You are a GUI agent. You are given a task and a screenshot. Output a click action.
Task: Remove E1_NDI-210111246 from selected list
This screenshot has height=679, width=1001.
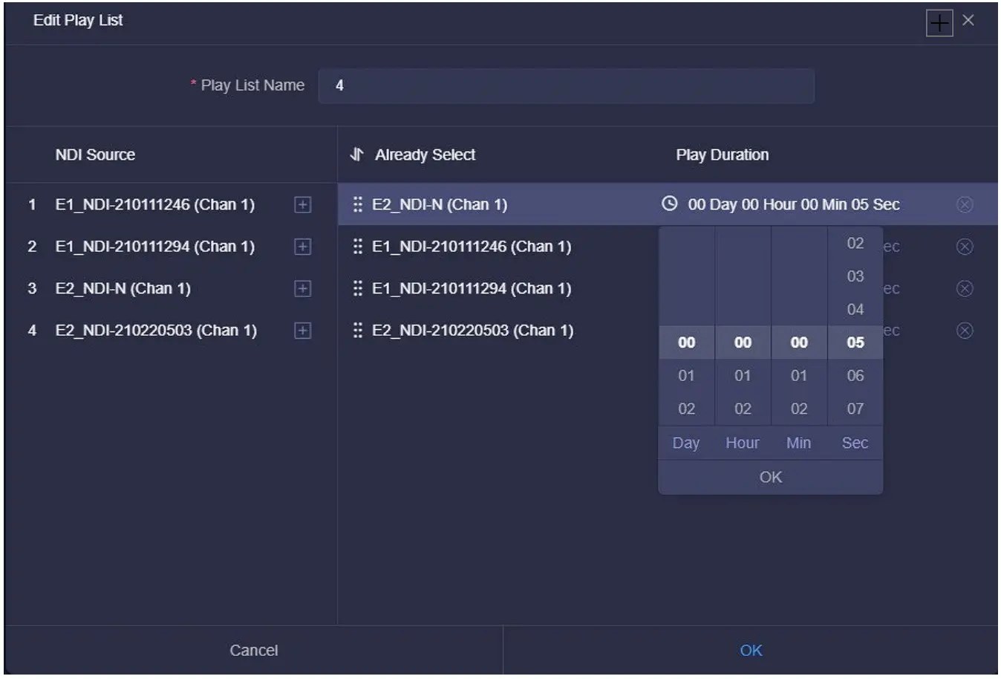pyautogui.click(x=965, y=247)
